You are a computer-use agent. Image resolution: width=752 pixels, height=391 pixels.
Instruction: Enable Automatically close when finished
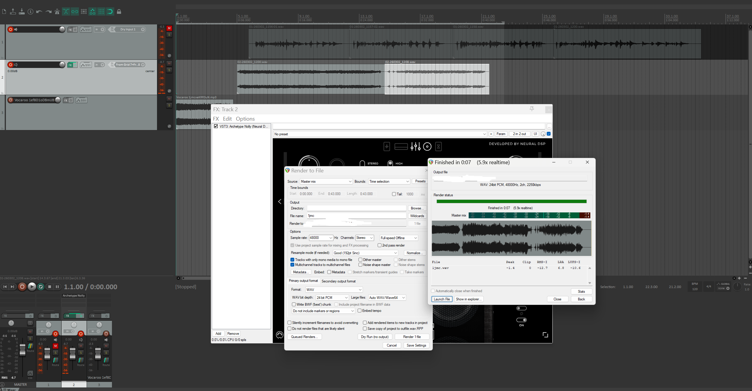click(x=433, y=291)
